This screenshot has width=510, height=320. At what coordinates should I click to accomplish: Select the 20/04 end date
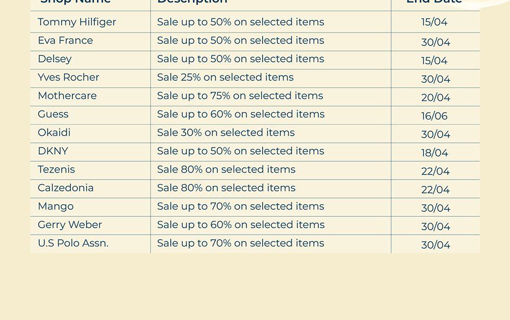click(x=436, y=97)
